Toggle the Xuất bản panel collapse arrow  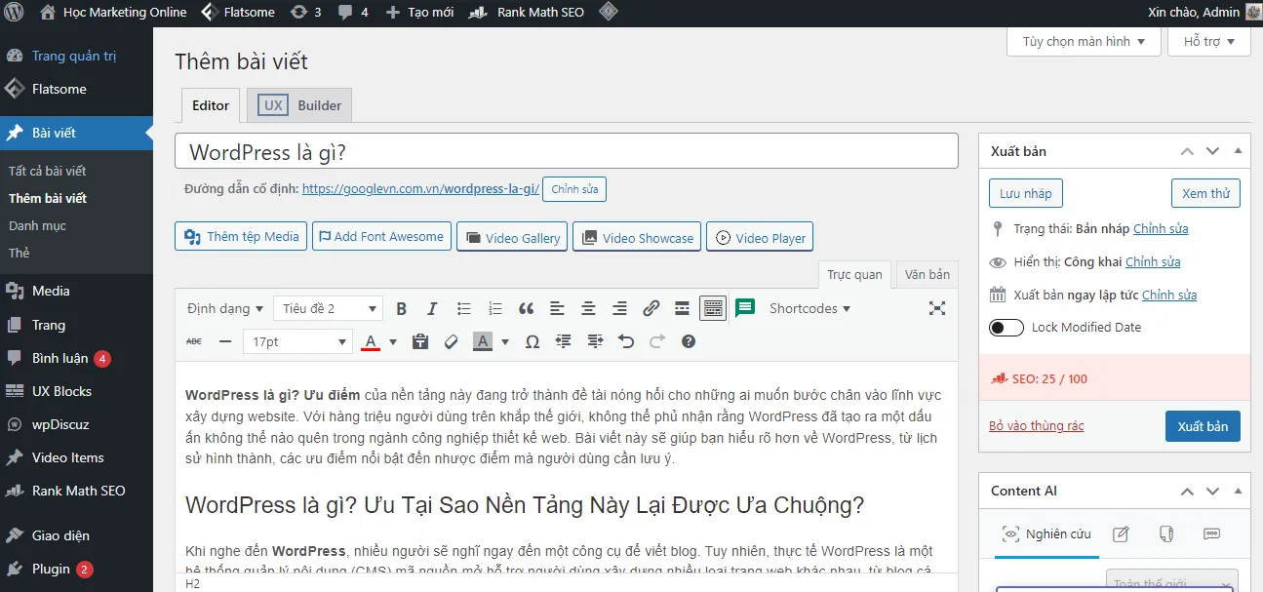click(1238, 151)
